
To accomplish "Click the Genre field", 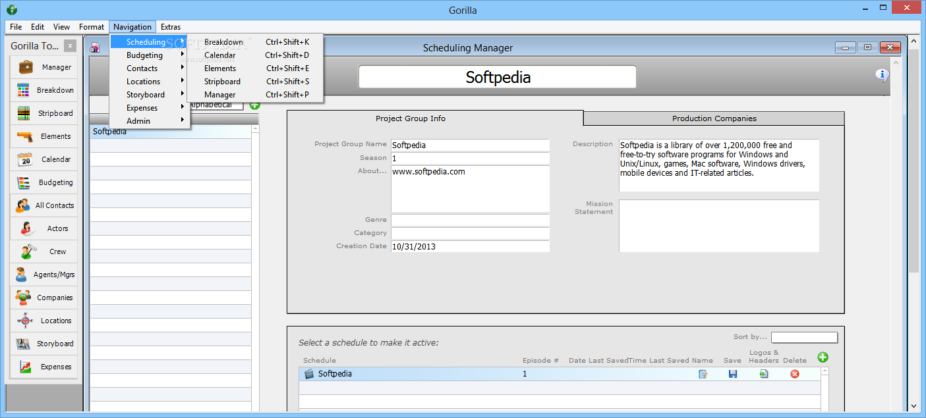I will pos(470,220).
